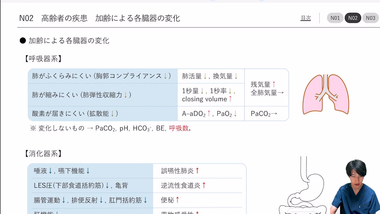
Task: Click the red up arrow beside 残気量
Action: [x=274, y=84]
